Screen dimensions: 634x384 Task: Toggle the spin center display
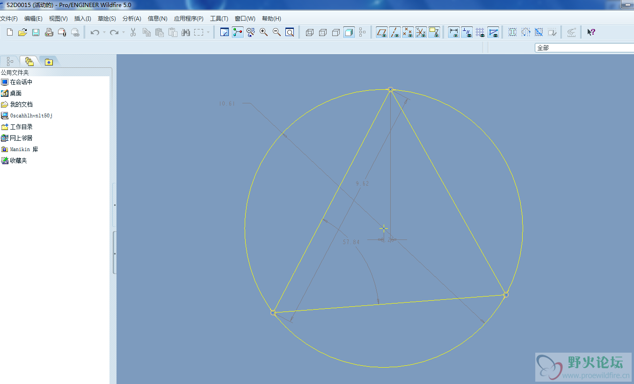point(238,32)
